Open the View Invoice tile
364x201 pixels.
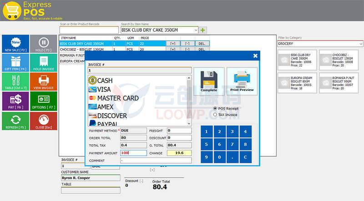coord(43,82)
